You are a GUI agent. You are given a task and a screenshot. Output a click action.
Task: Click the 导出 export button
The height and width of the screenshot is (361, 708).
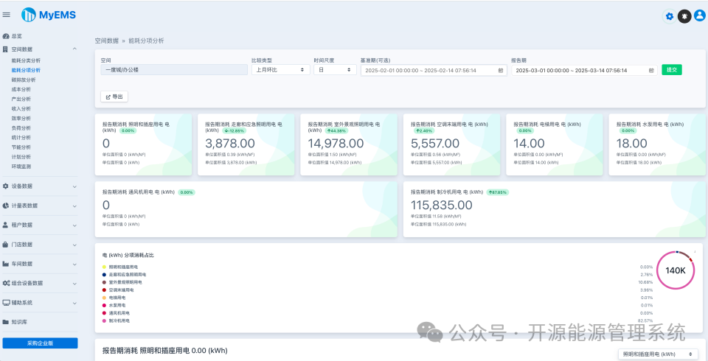click(114, 97)
